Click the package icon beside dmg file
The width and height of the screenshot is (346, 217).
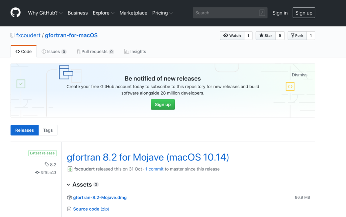tap(69, 197)
